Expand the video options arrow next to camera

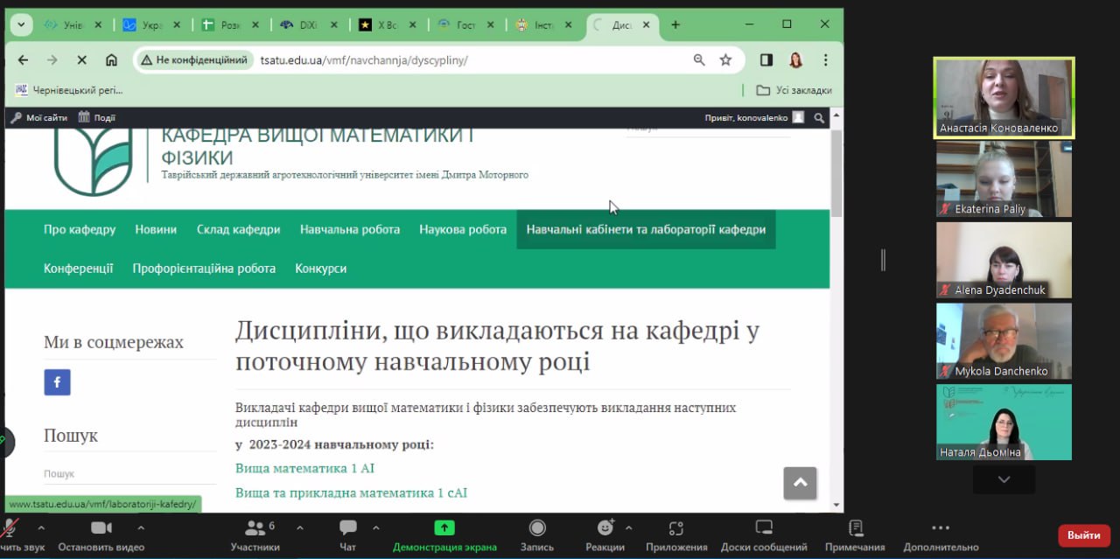[x=141, y=528]
